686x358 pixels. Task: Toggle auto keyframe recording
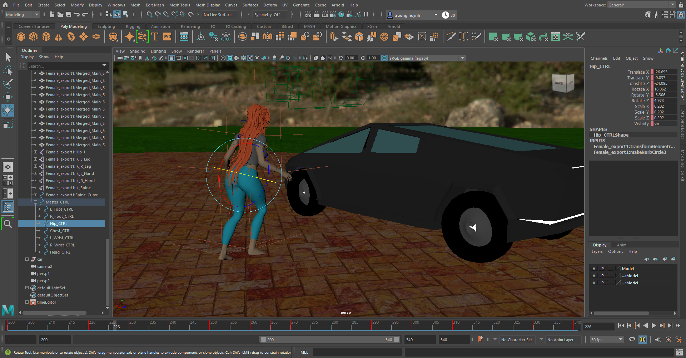tap(643, 339)
